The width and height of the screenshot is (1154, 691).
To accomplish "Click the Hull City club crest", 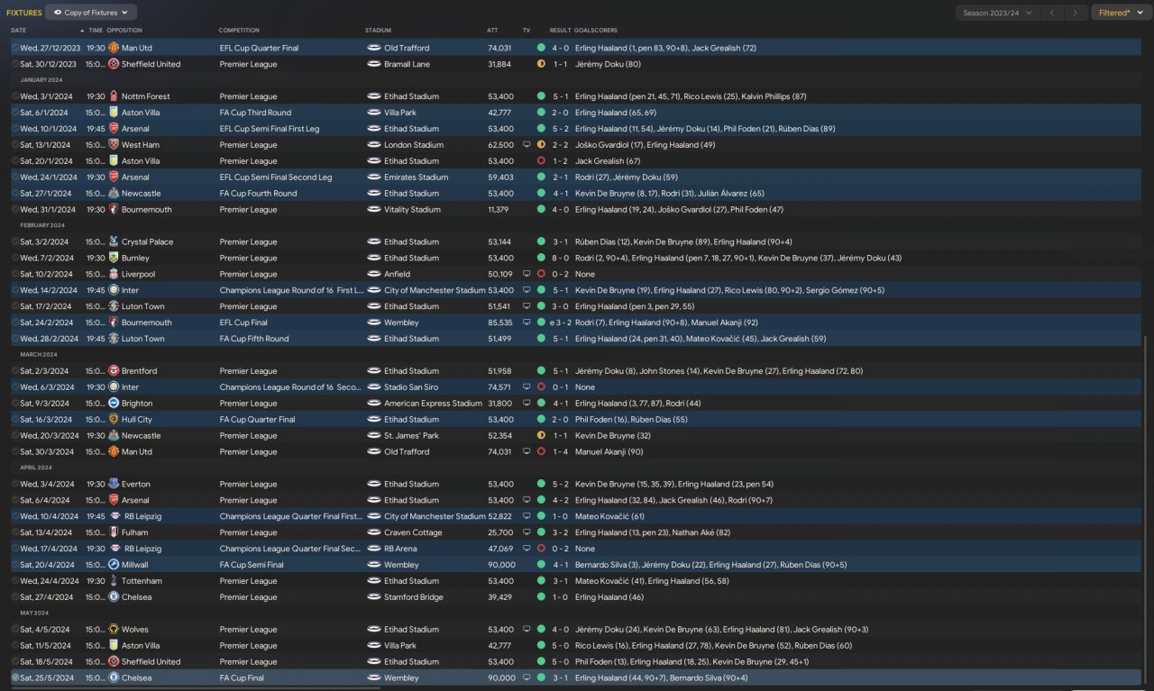I will tap(114, 420).
